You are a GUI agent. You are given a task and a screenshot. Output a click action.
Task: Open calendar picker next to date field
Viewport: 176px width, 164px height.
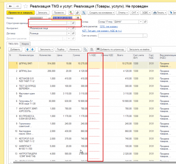coord(78,18)
